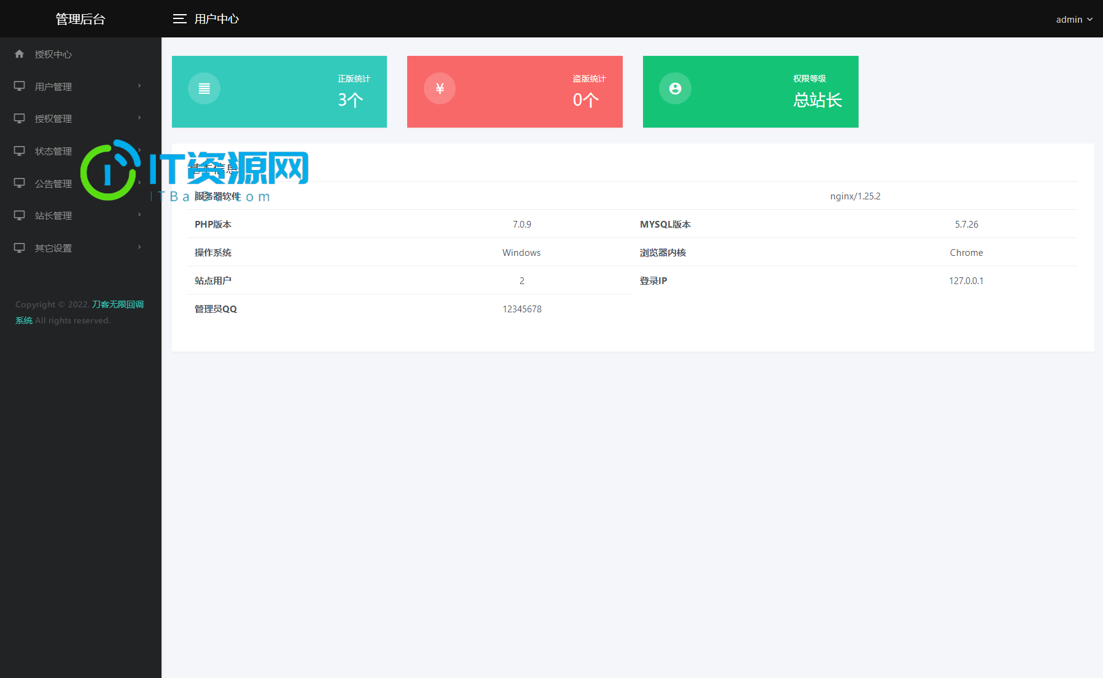Viewport: 1103px width, 678px height.
Task: Select the 其它设置 sidebar menu
Action: pos(80,248)
